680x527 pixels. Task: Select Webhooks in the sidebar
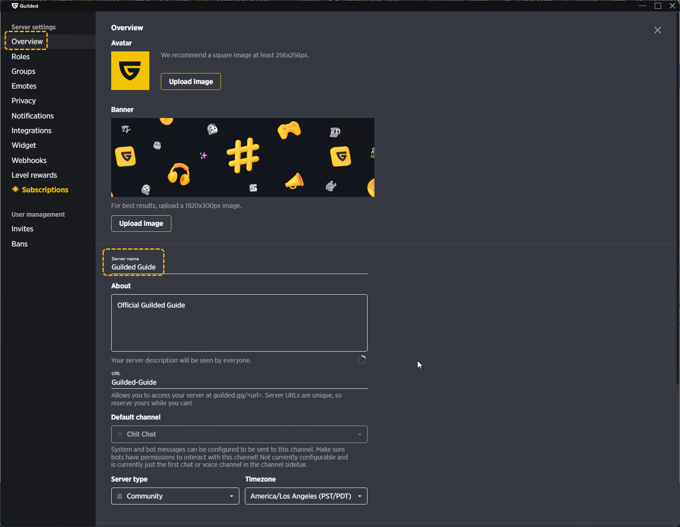(x=29, y=160)
